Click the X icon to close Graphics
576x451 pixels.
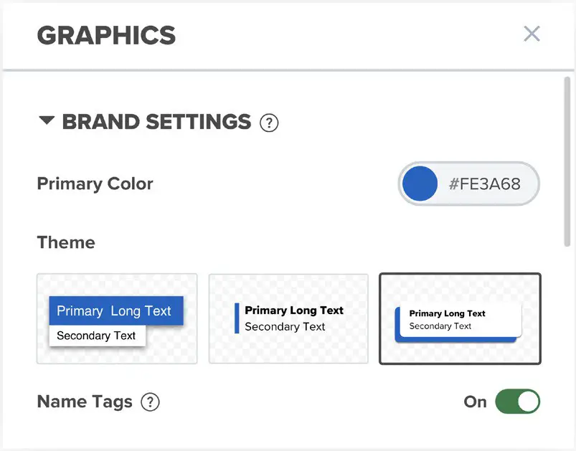tap(532, 34)
